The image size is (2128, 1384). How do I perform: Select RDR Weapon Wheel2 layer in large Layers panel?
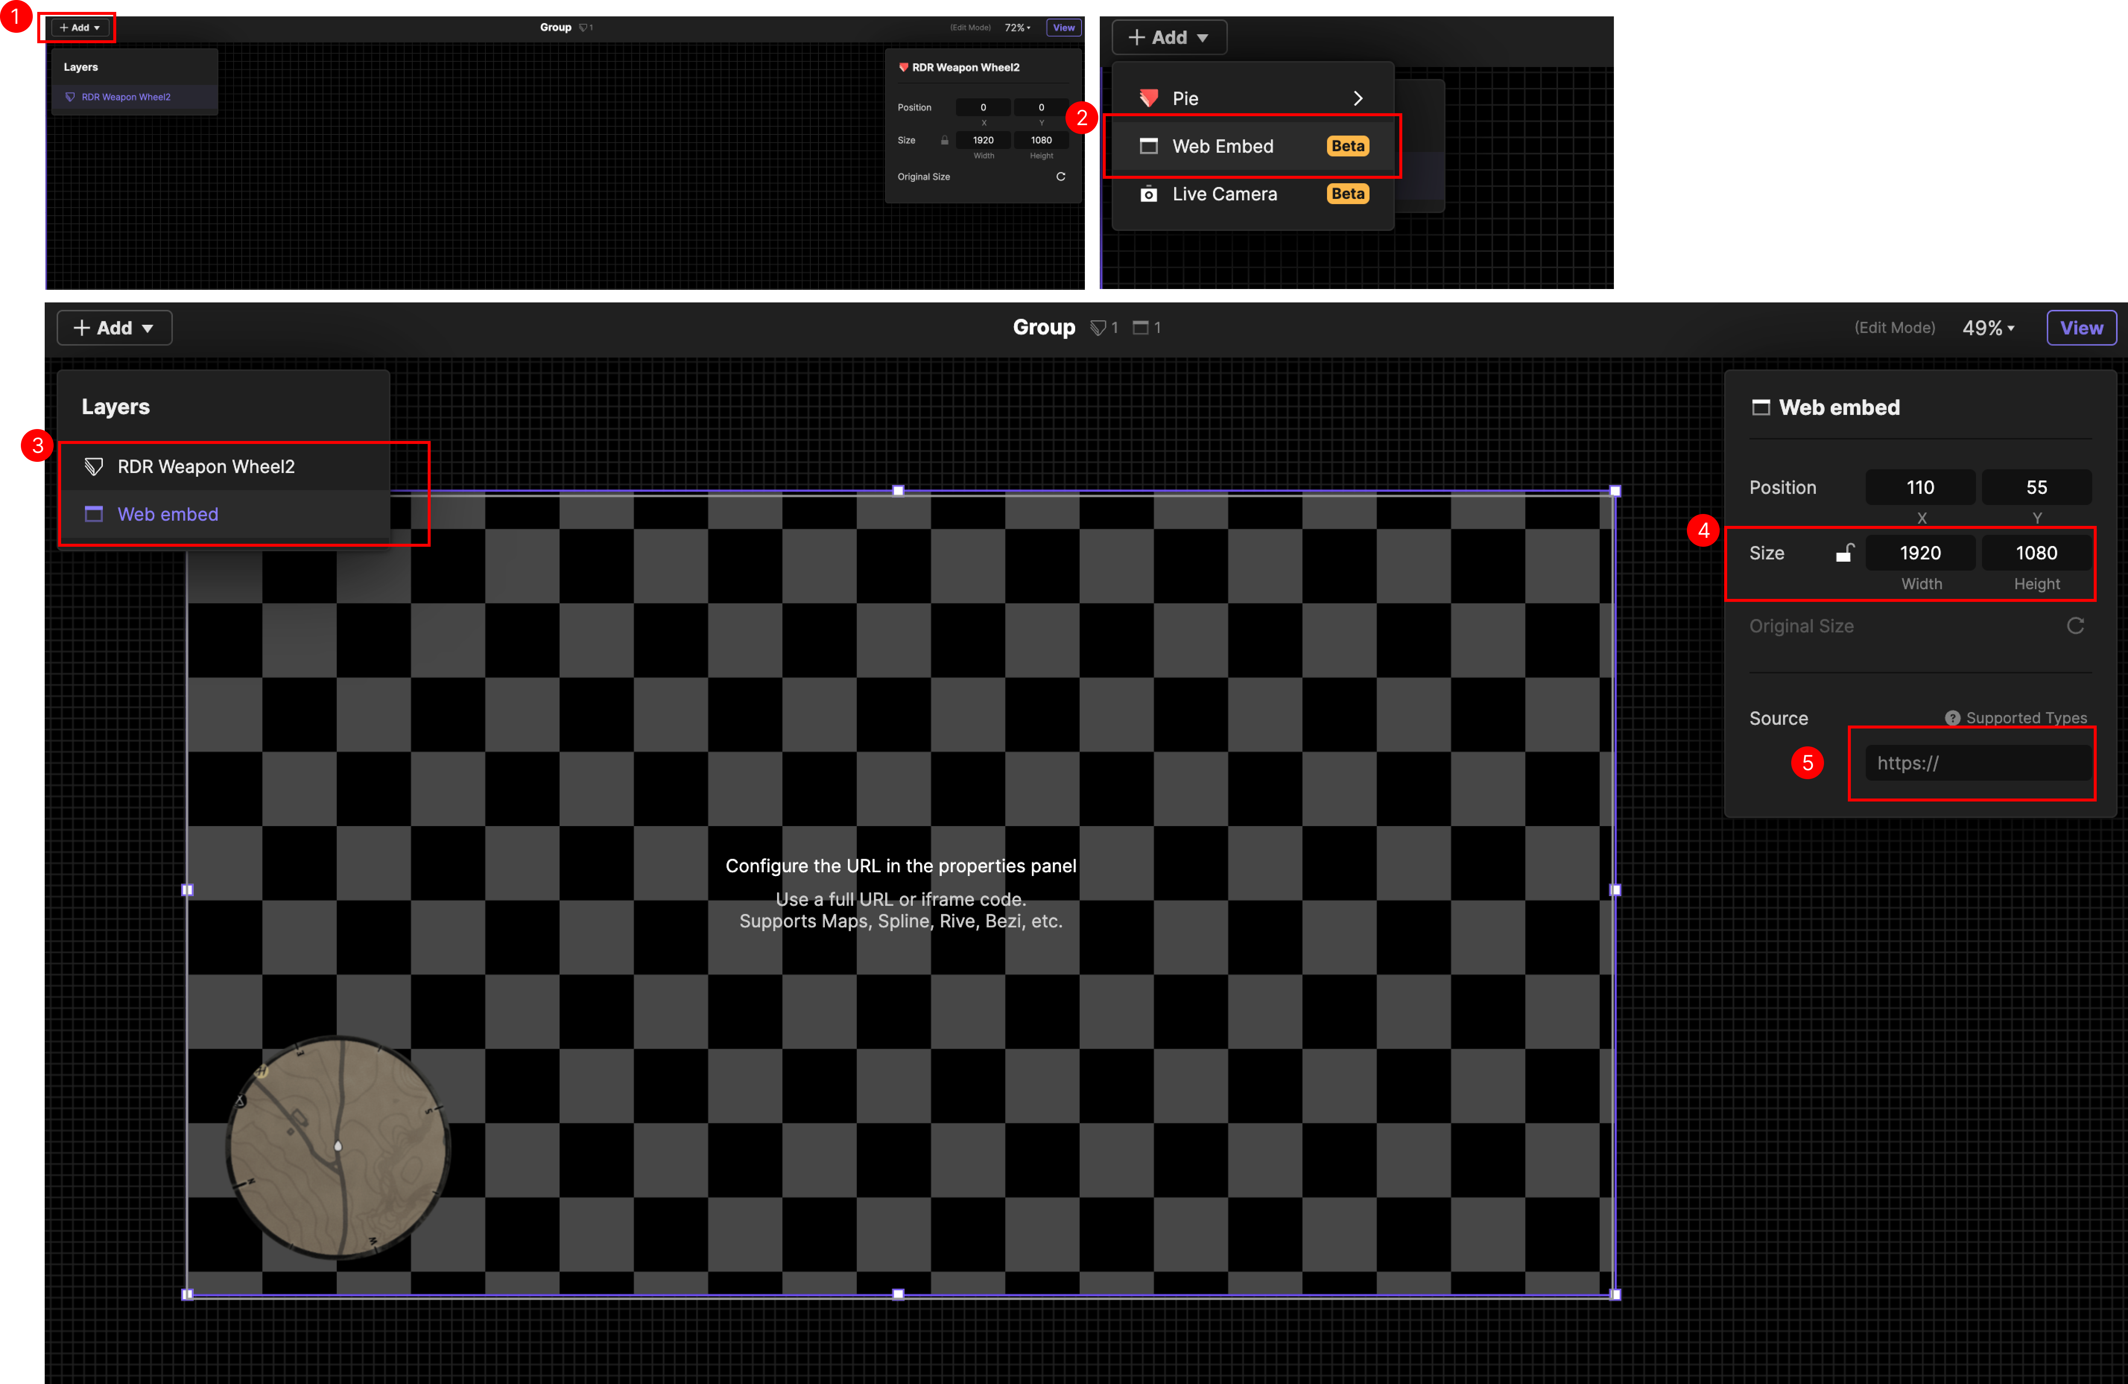coord(224,467)
